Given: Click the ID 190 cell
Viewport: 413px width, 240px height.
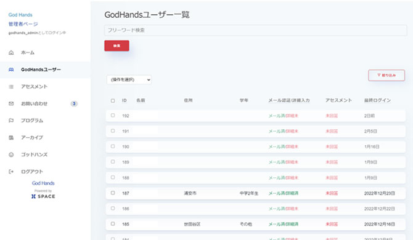Looking at the screenshot, I should [126, 146].
